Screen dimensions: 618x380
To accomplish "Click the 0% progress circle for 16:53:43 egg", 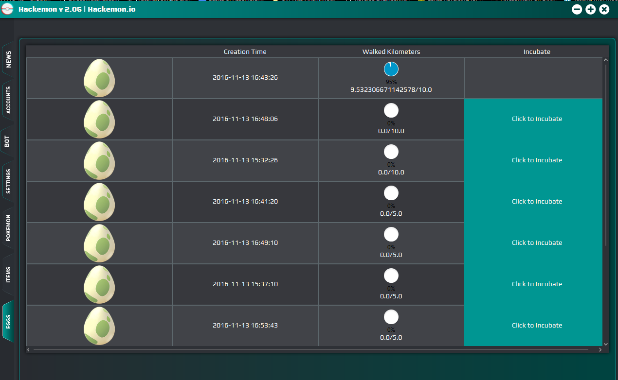I will (x=391, y=317).
